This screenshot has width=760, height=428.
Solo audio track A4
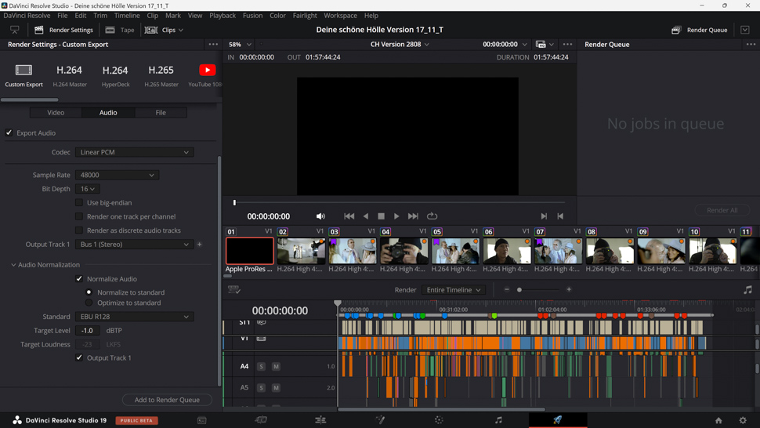tap(261, 366)
